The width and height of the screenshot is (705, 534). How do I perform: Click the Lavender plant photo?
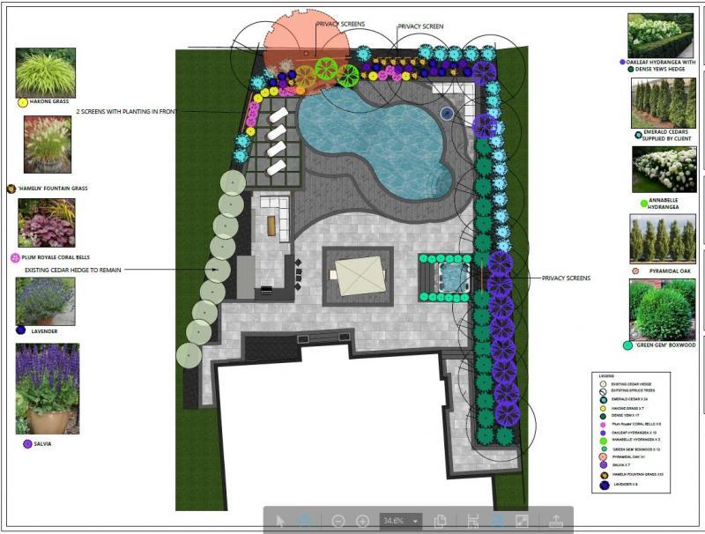(45, 301)
